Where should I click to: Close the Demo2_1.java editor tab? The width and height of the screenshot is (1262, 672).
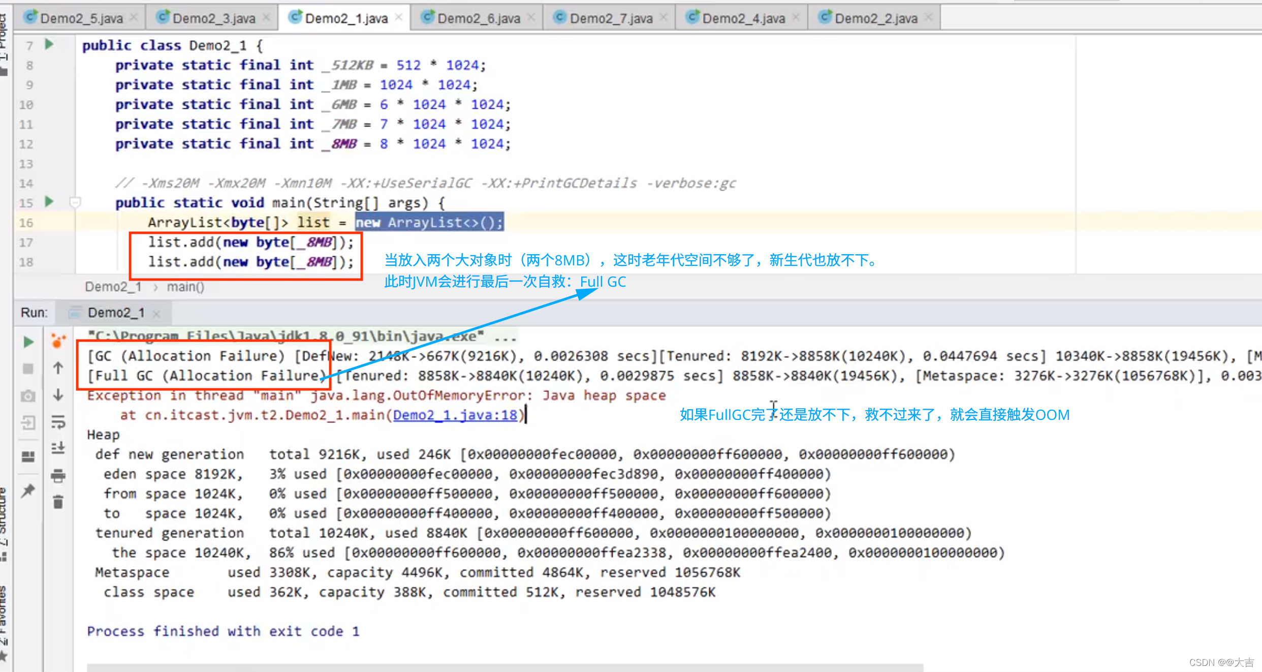click(x=399, y=18)
